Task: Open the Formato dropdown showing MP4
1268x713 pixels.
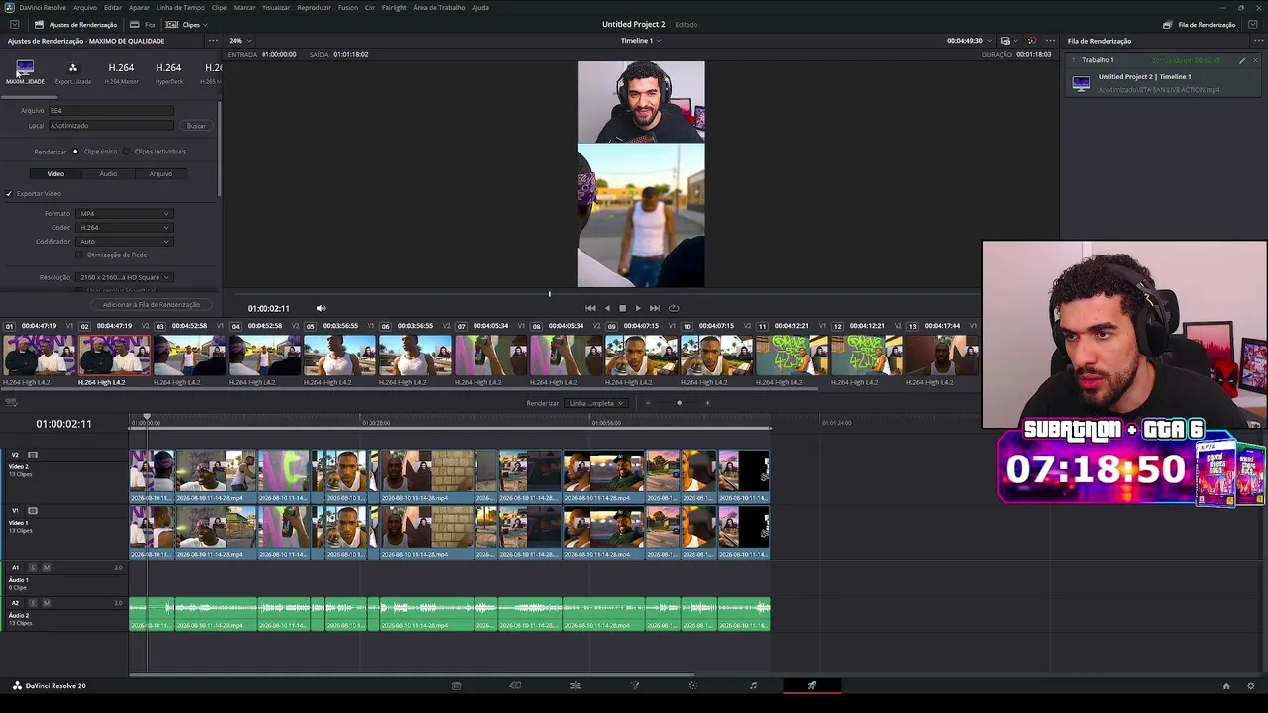Action: (x=125, y=214)
